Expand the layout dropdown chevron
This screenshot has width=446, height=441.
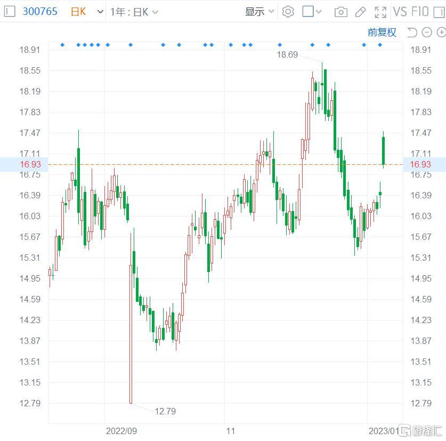tap(319, 12)
